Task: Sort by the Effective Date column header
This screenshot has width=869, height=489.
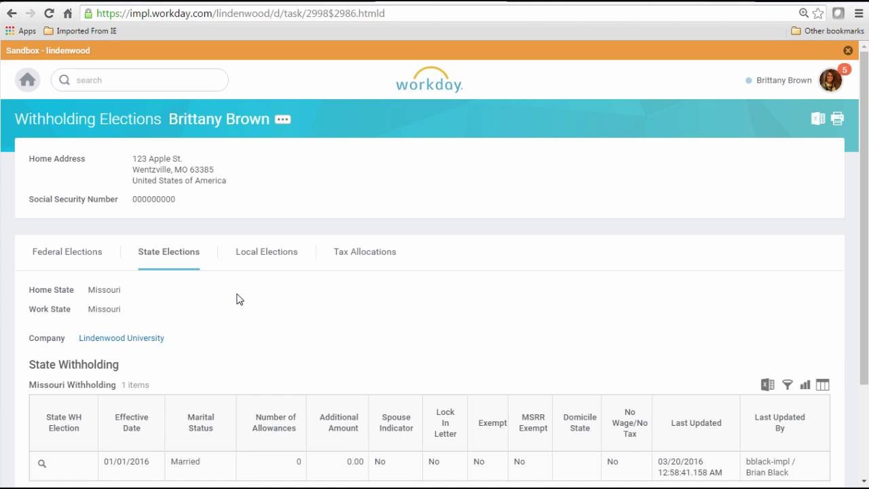Action: 132,422
